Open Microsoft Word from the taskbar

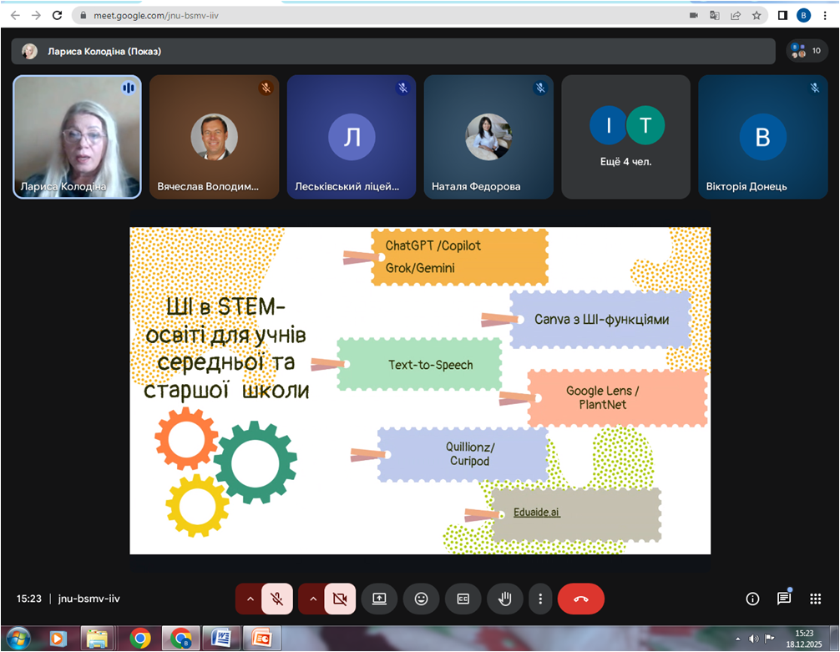tap(220, 639)
